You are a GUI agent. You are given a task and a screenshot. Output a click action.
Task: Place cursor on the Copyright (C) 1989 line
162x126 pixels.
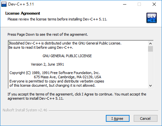pyautogui.click(x=55, y=73)
